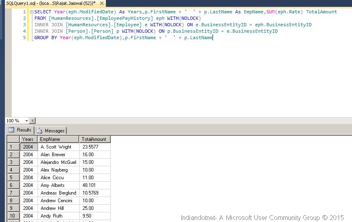Click 'SUM' function on line 1
Screen dimensions: 352x222
[x=270, y=12]
